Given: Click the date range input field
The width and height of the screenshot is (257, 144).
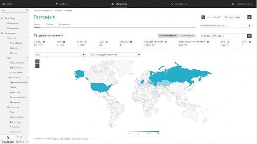Looking at the screenshot, I should pos(223,36).
